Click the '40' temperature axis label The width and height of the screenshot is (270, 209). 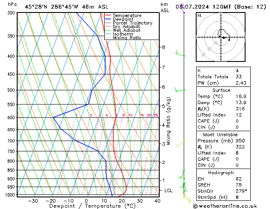click(x=157, y=201)
